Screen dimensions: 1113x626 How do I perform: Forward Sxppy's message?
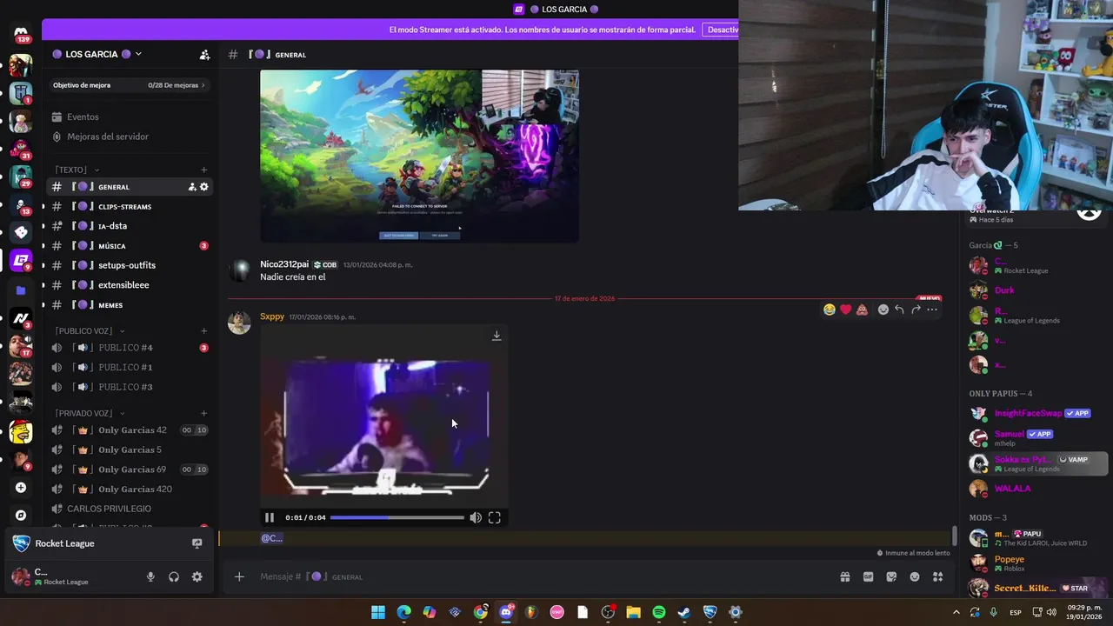(916, 310)
